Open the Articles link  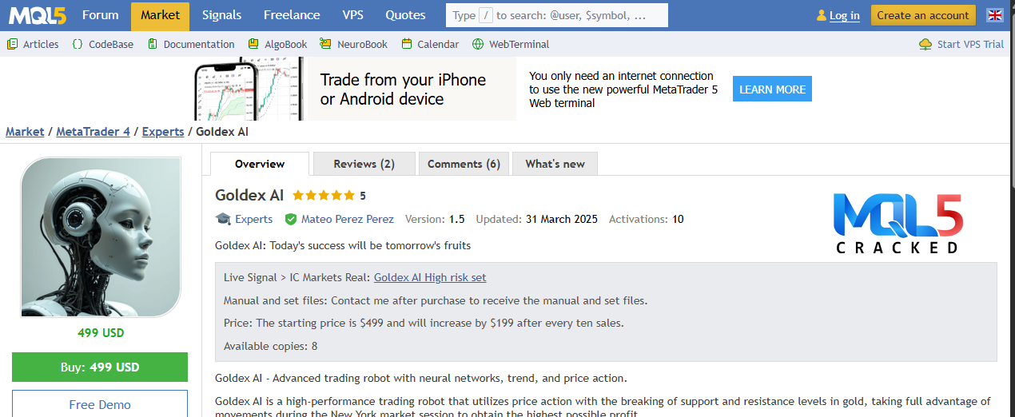pyautogui.click(x=41, y=44)
